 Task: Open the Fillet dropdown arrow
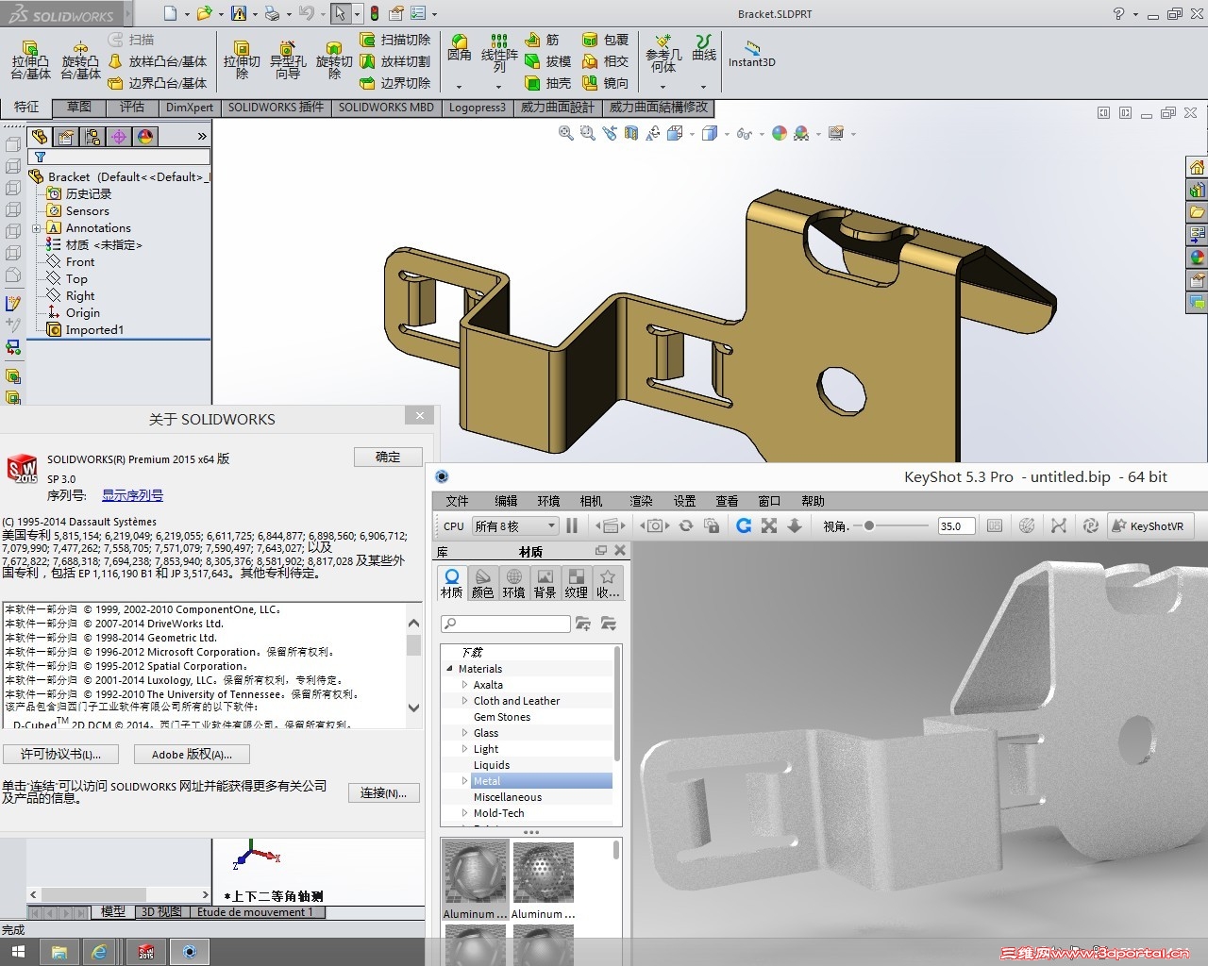(460, 87)
